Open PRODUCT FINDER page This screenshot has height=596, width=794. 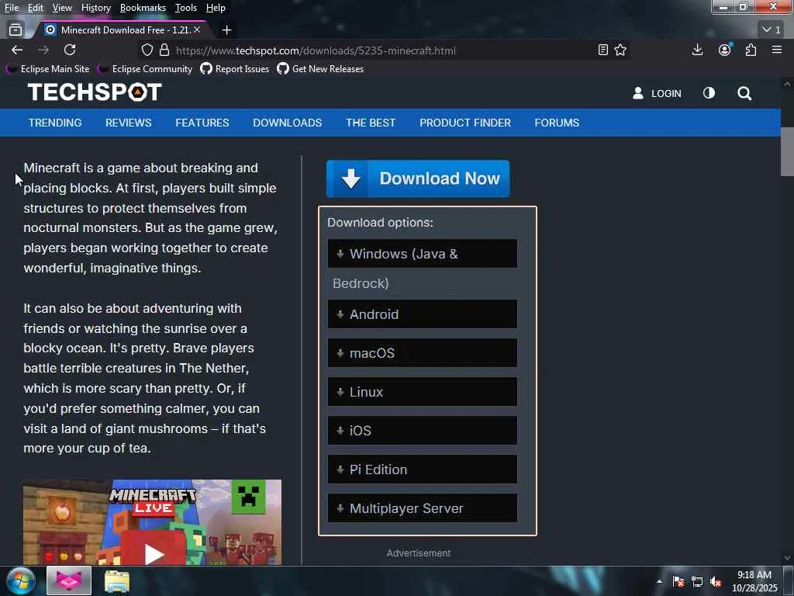tap(465, 123)
